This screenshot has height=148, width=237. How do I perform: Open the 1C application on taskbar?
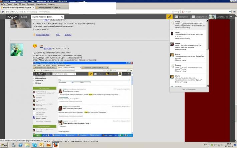pyautogui.click(x=49, y=145)
